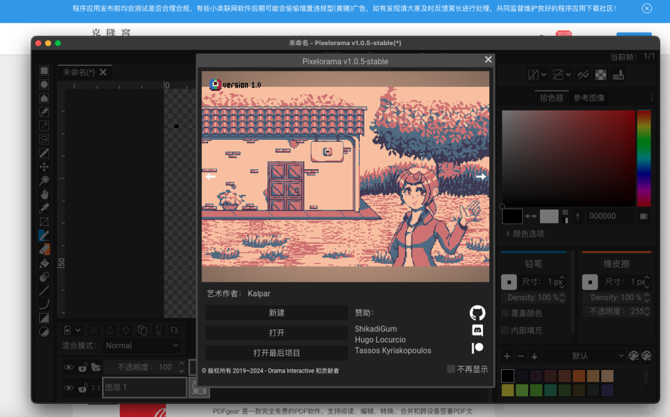Select the Lasso selection tool
Screen dimensions: 670x417
44,139
